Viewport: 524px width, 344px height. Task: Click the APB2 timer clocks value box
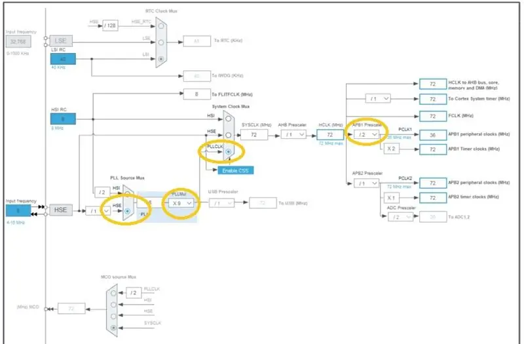pos(433,198)
